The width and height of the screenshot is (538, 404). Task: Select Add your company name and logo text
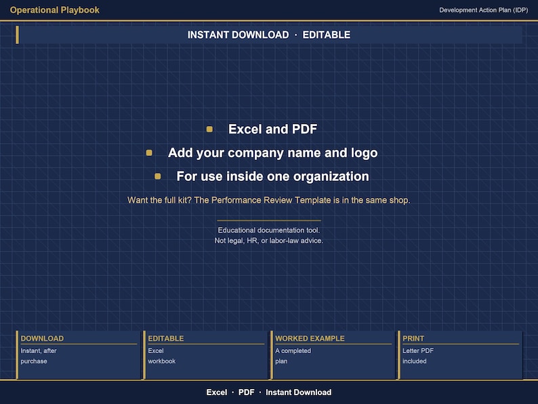273,153
